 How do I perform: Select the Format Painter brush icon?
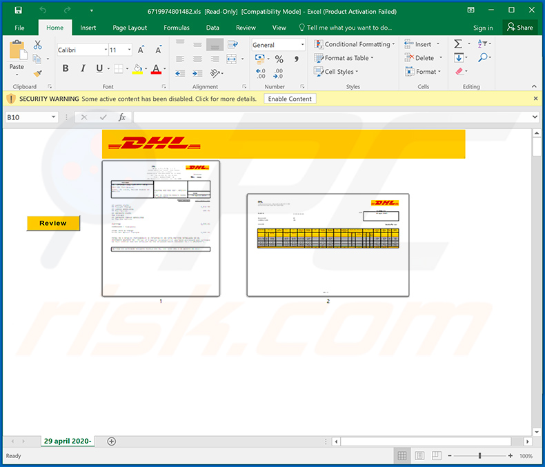click(x=37, y=73)
